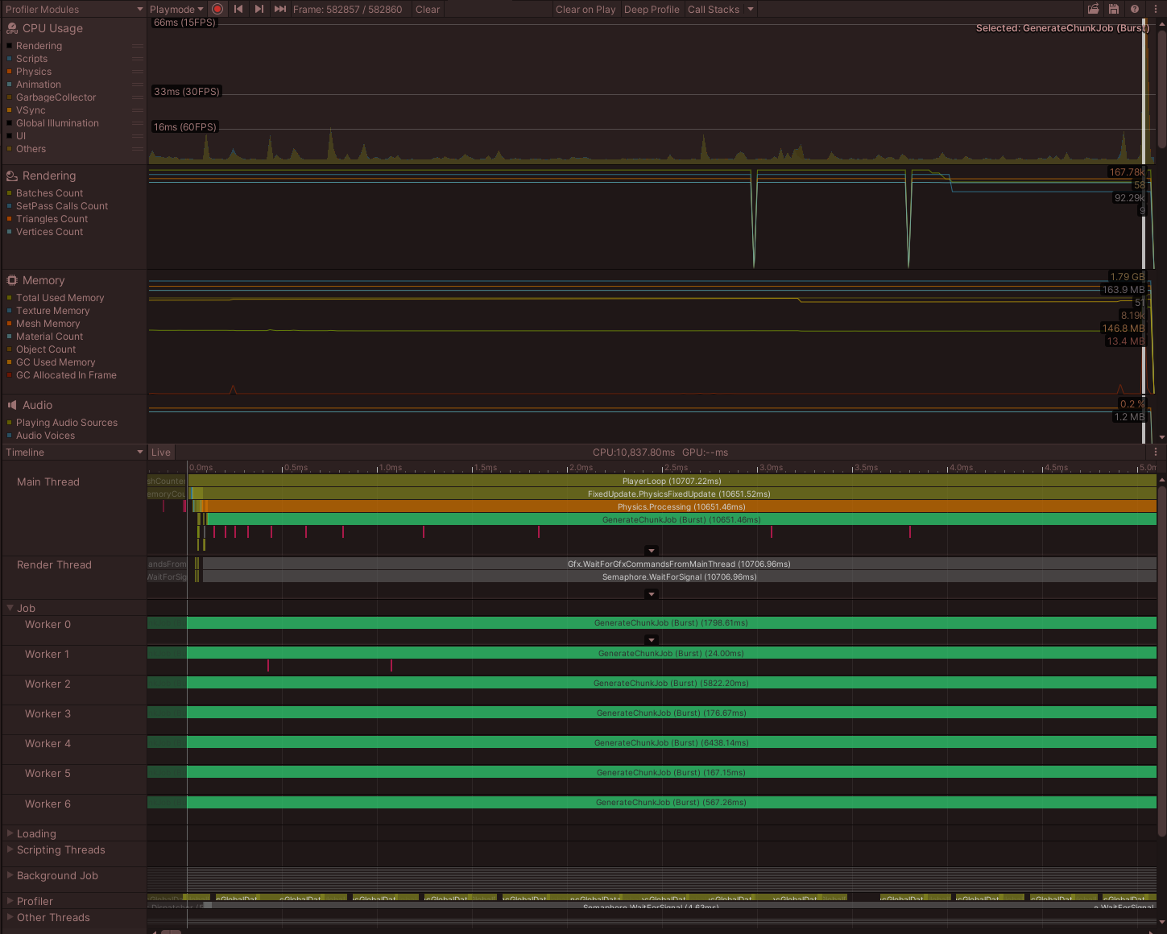Select the PlayerLoop sample bar
1167x934 pixels.
point(672,481)
